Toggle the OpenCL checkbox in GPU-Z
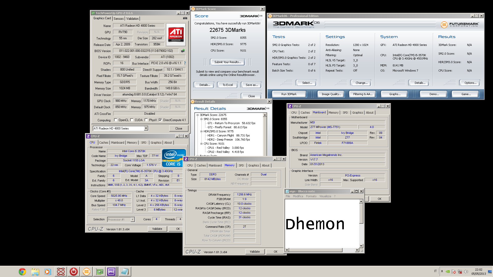Image resolution: width=493 pixels, height=277 pixels. pos(116,120)
